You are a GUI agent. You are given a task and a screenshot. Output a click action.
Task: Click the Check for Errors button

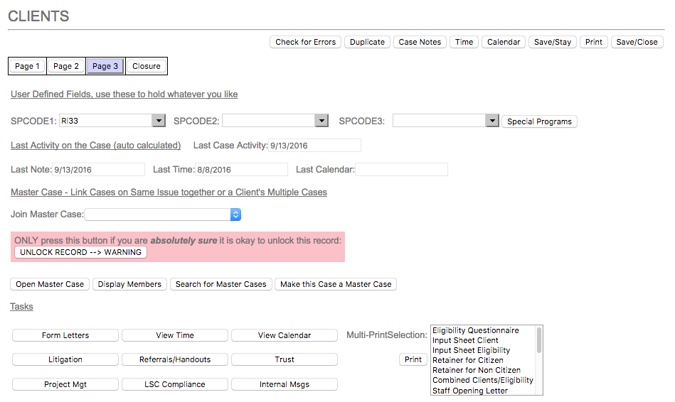[305, 42]
